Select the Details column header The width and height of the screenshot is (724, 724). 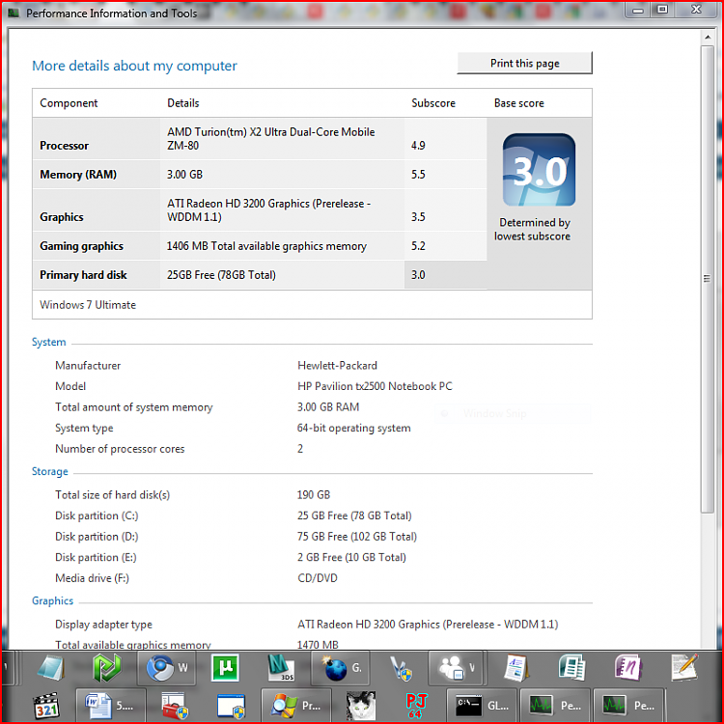pos(182,103)
